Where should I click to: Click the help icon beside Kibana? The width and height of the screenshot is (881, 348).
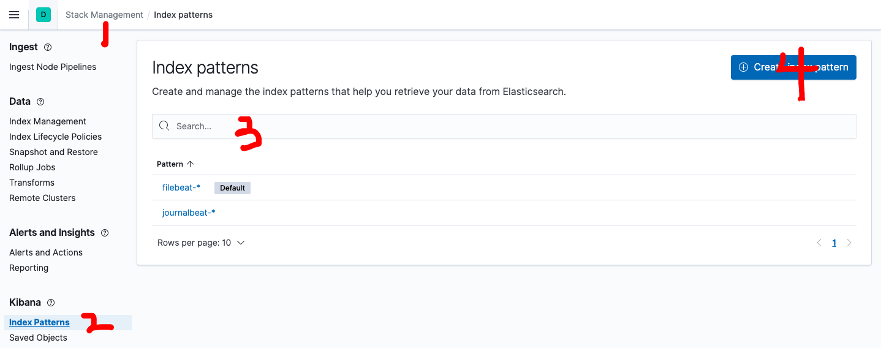pos(51,303)
